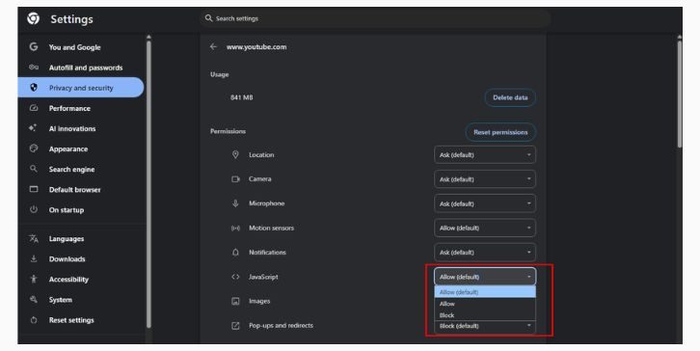The width and height of the screenshot is (700, 351).
Task: Click the sidebar vertical scrollbar
Action: [148, 183]
